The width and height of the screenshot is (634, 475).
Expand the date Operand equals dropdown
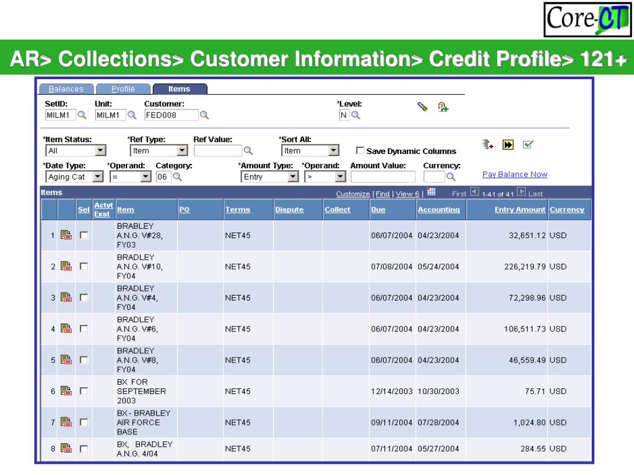click(x=146, y=176)
